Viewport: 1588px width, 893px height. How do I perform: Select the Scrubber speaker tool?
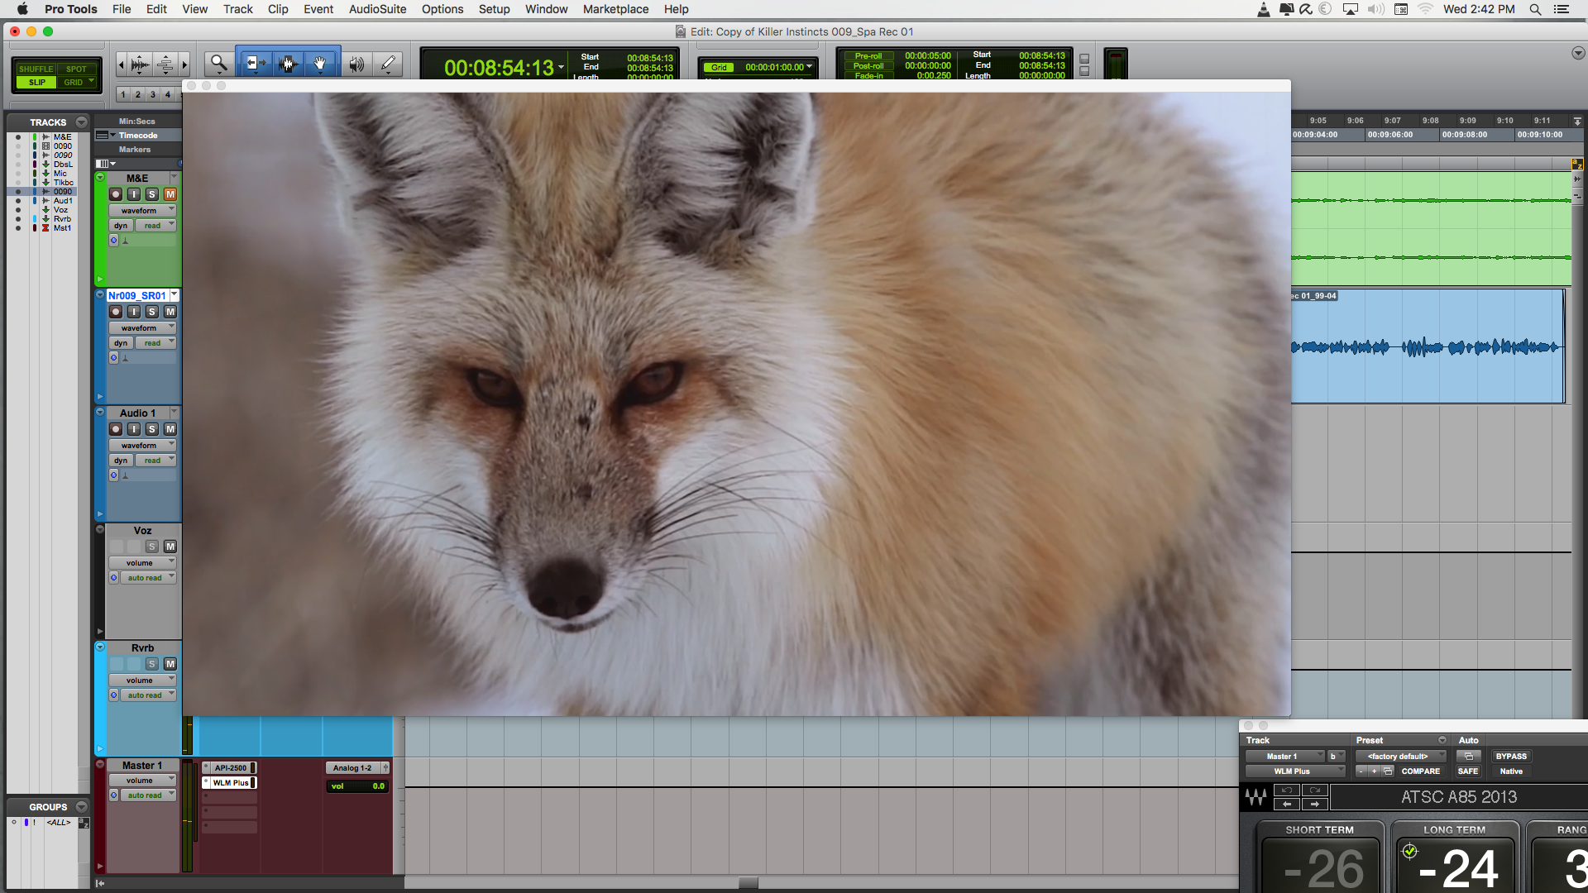[356, 64]
